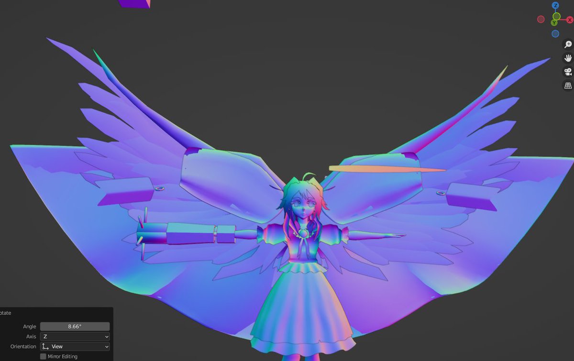The height and width of the screenshot is (361, 574).
Task: Open the Orientation dropdown showing View
Action: tap(75, 347)
